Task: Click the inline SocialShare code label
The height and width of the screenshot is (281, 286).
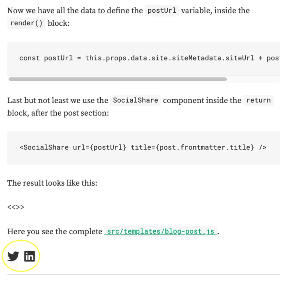Action: click(135, 100)
